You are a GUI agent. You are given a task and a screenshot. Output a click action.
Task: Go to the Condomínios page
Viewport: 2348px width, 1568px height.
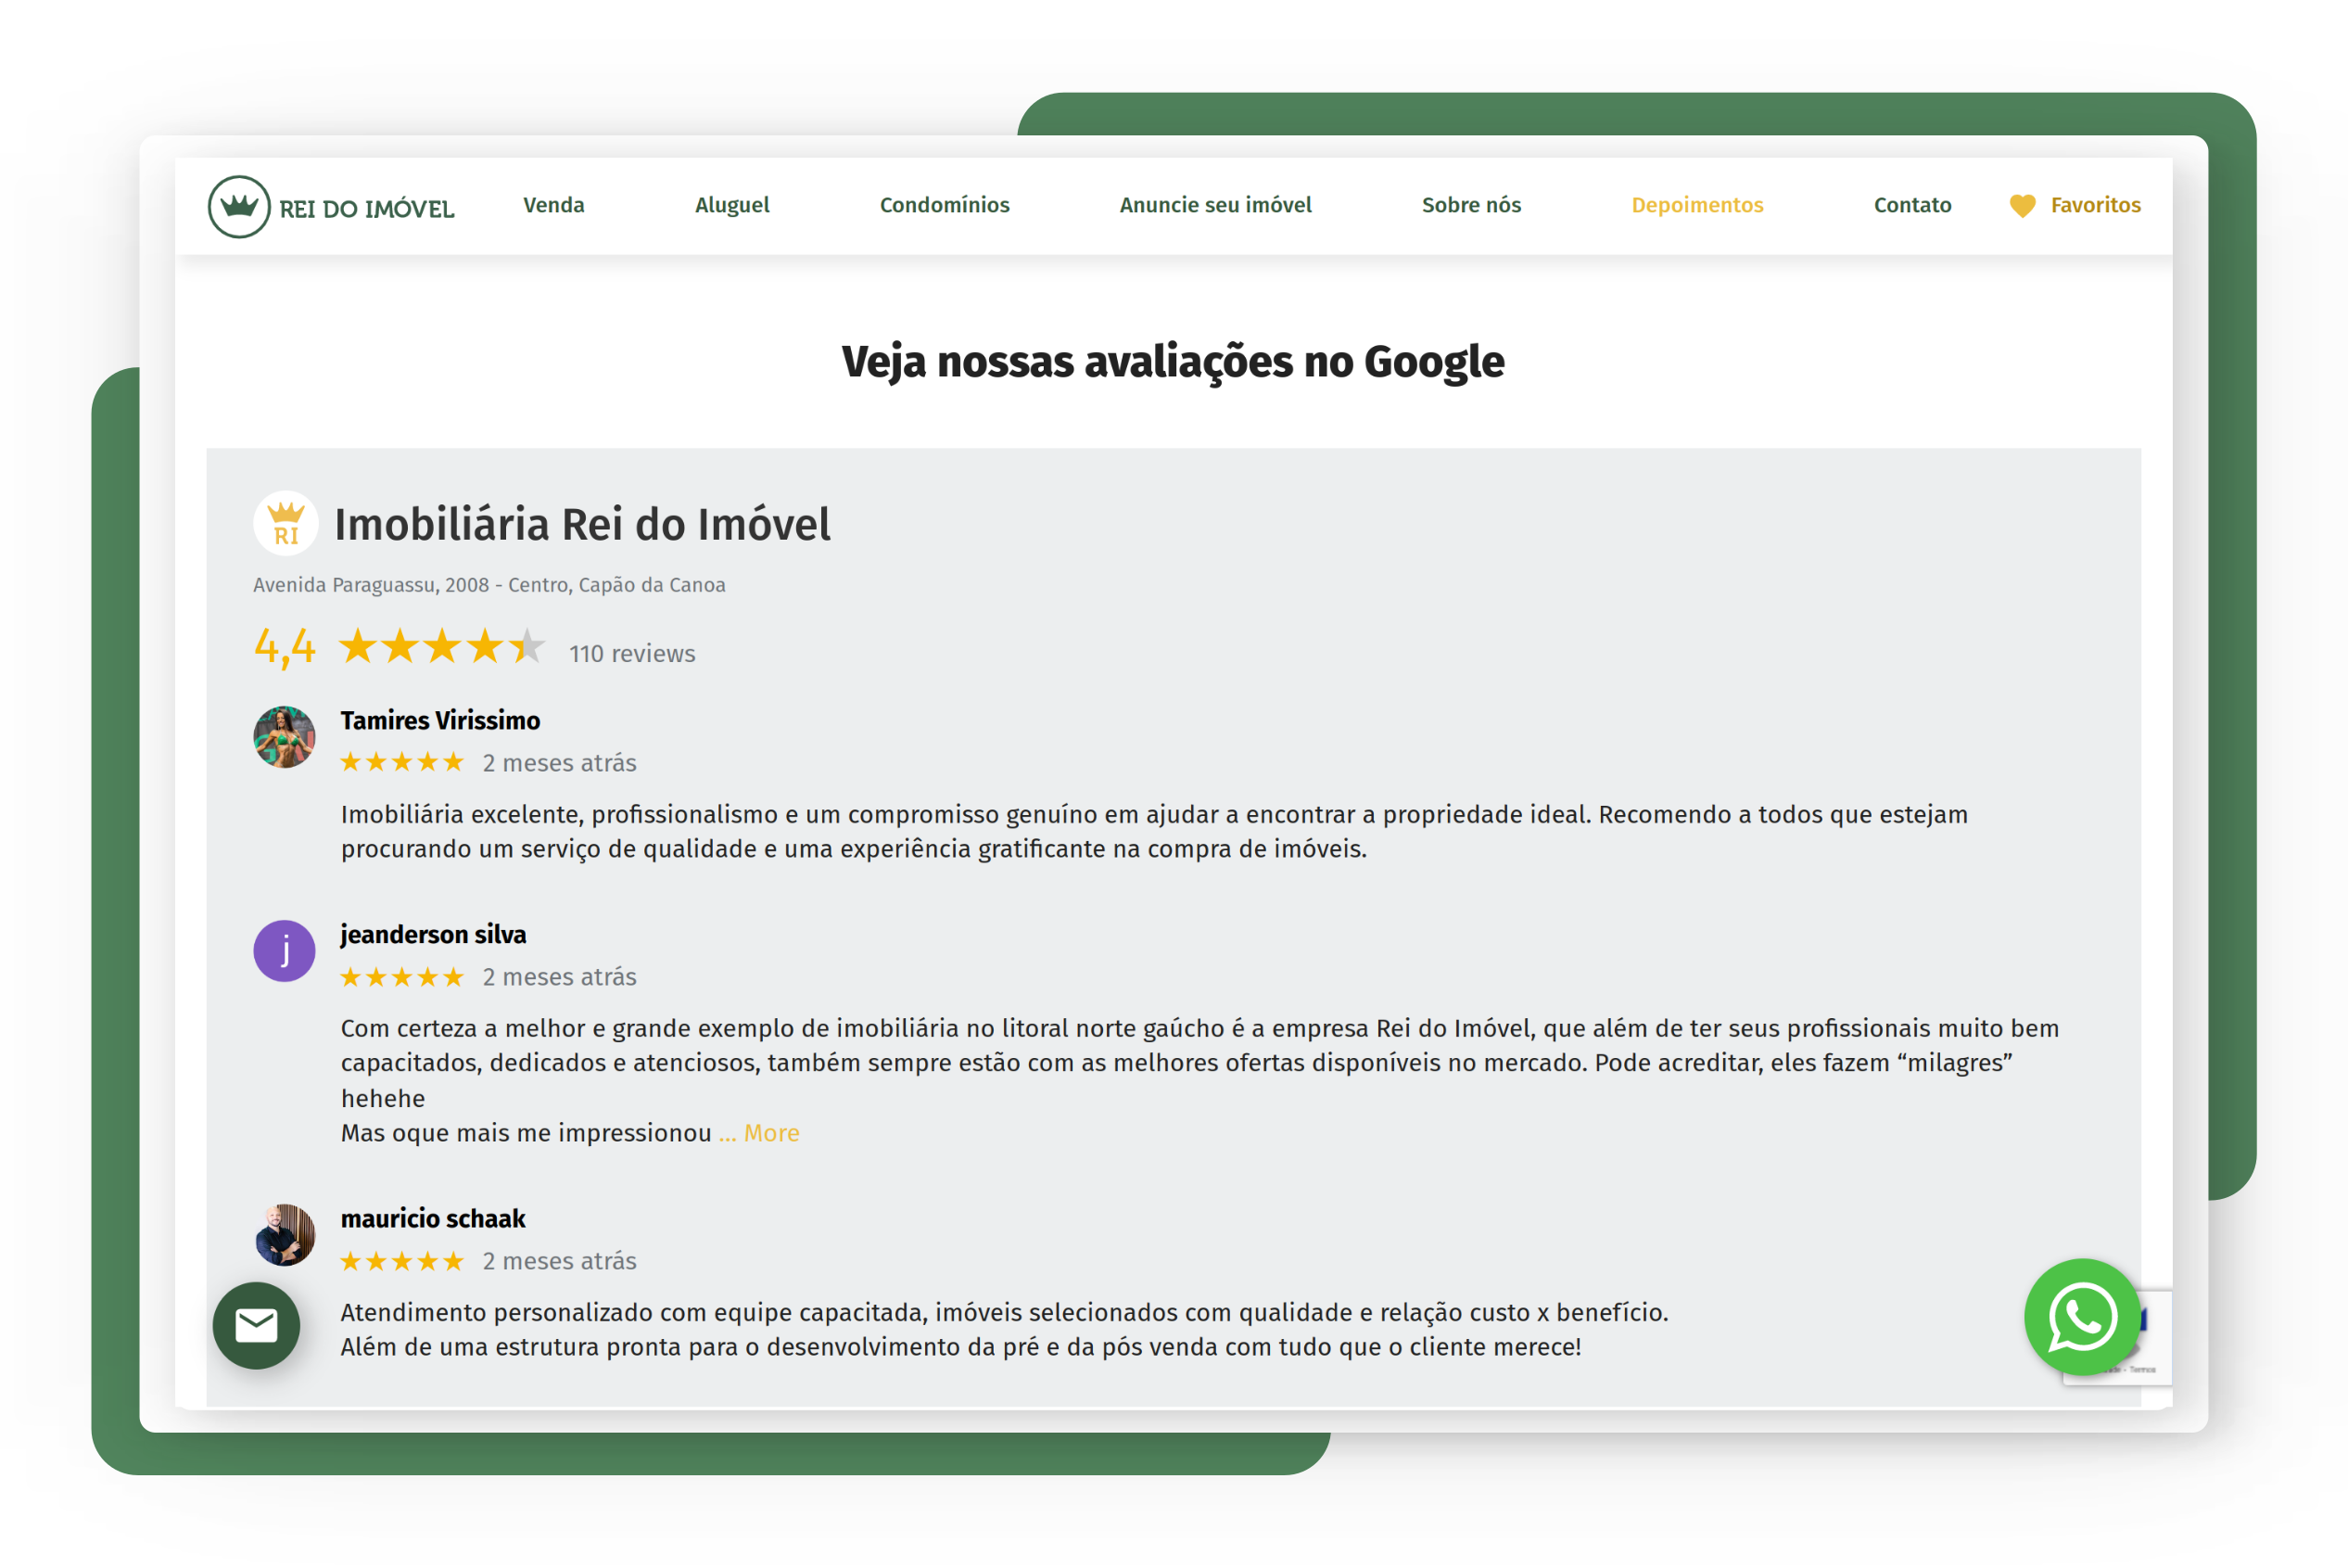click(x=945, y=205)
